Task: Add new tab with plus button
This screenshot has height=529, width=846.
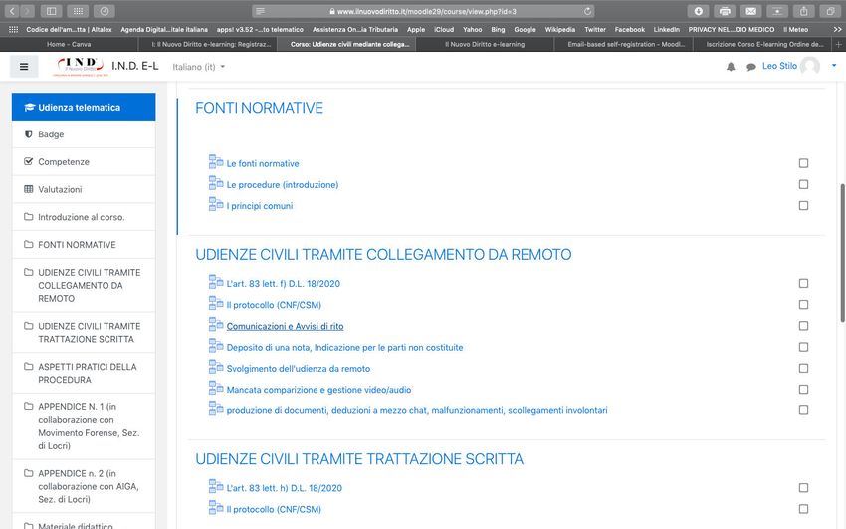Action: coord(838,44)
